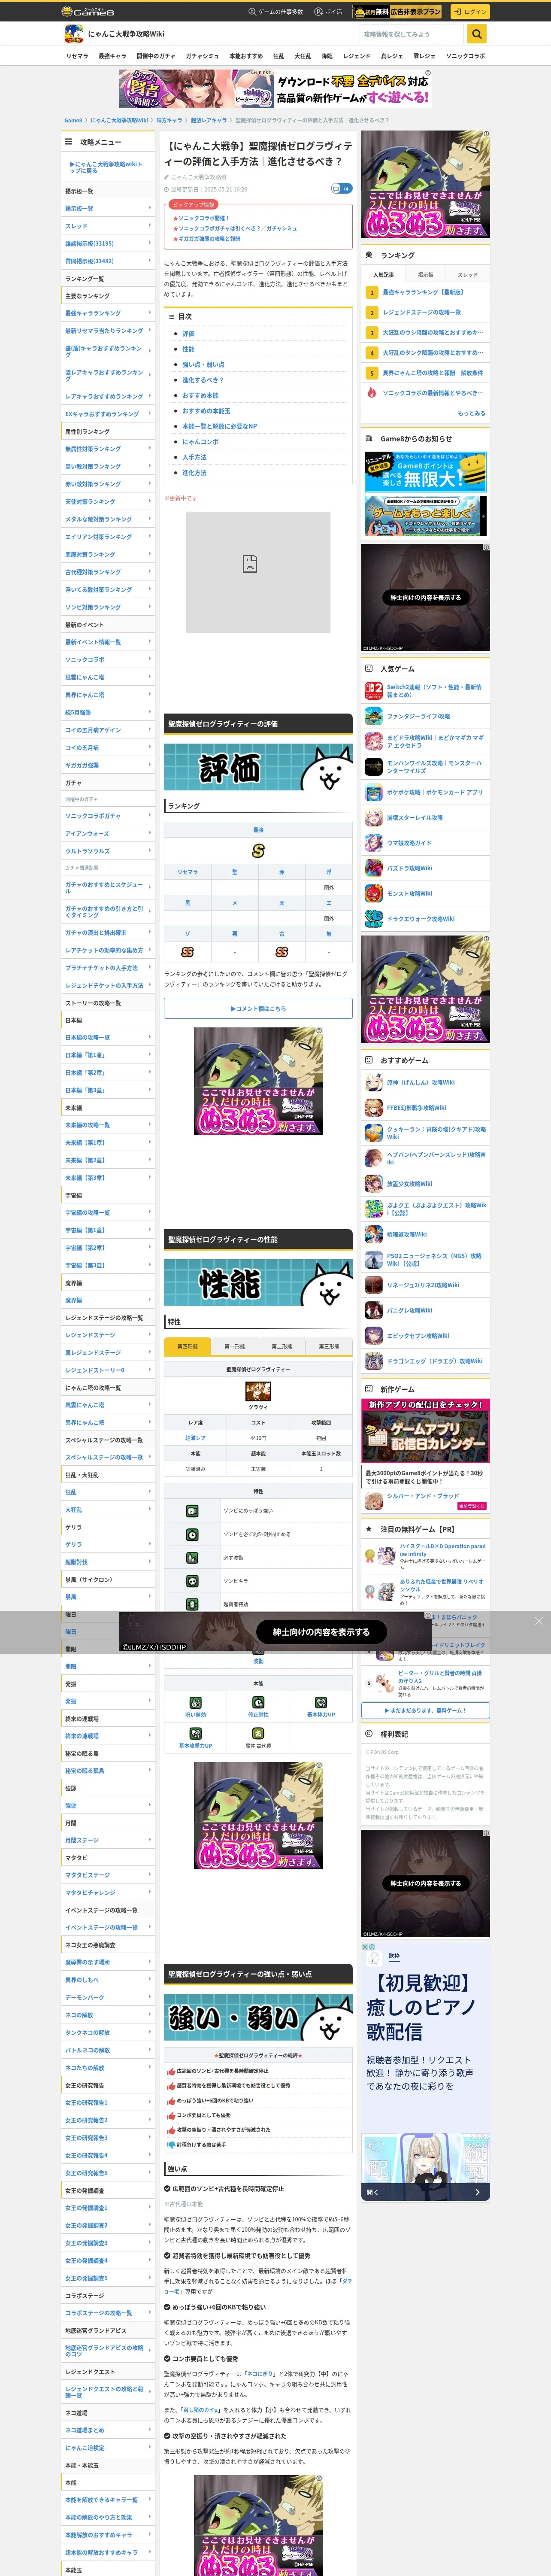Click the コメント欄はこちら button
The image size is (551, 2576).
(x=258, y=1008)
